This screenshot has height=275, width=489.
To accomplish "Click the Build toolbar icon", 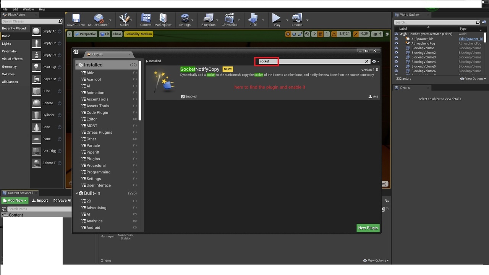I will click(253, 18).
